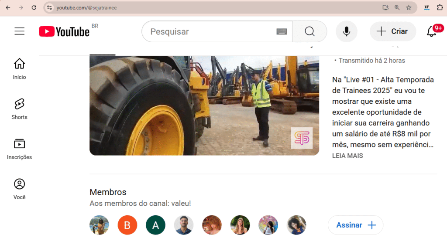Click the channel logo watermark on video

click(x=302, y=138)
